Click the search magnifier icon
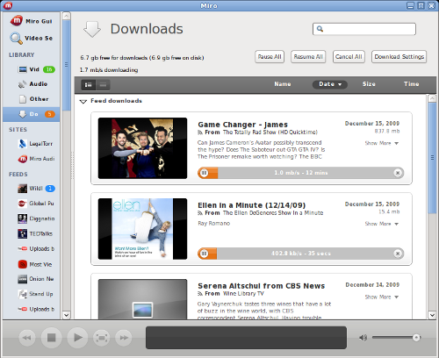This screenshot has width=439, height=358. point(320,29)
